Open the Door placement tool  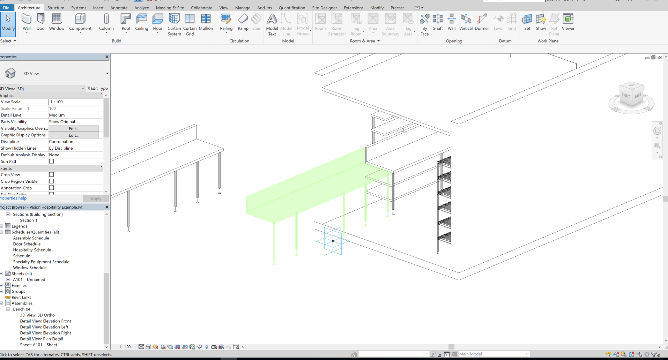click(41, 22)
